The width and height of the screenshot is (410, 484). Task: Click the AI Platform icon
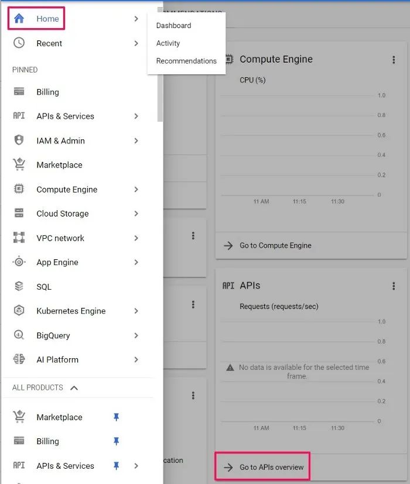(19, 359)
